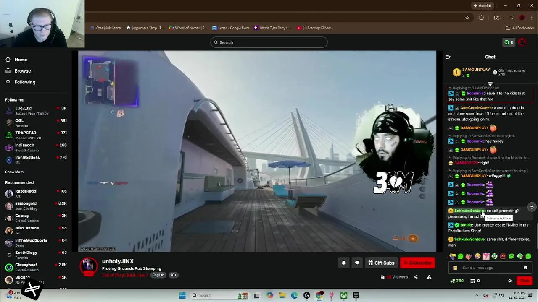538x302 pixels.
Task: Click the red Subscribe button
Action: pyautogui.click(x=417, y=263)
